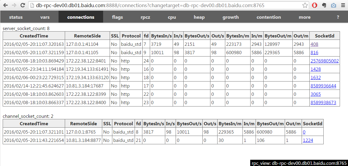Viewport: 348px width, 166px height.
Task: Expand the more menu in navigation bar
Action: click(x=305, y=17)
